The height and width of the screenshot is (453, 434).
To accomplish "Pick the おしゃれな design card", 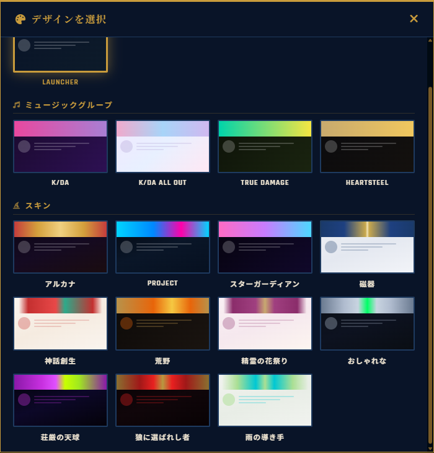I will [367, 323].
